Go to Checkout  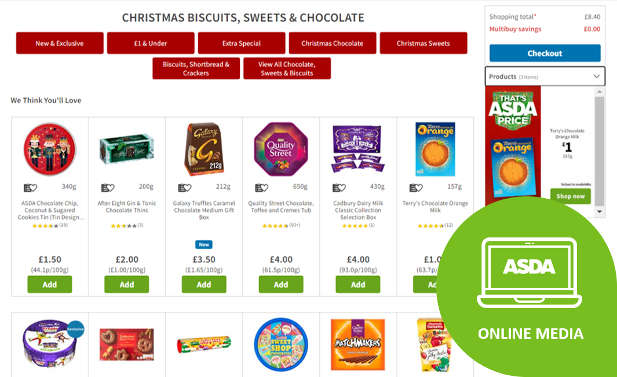click(545, 53)
